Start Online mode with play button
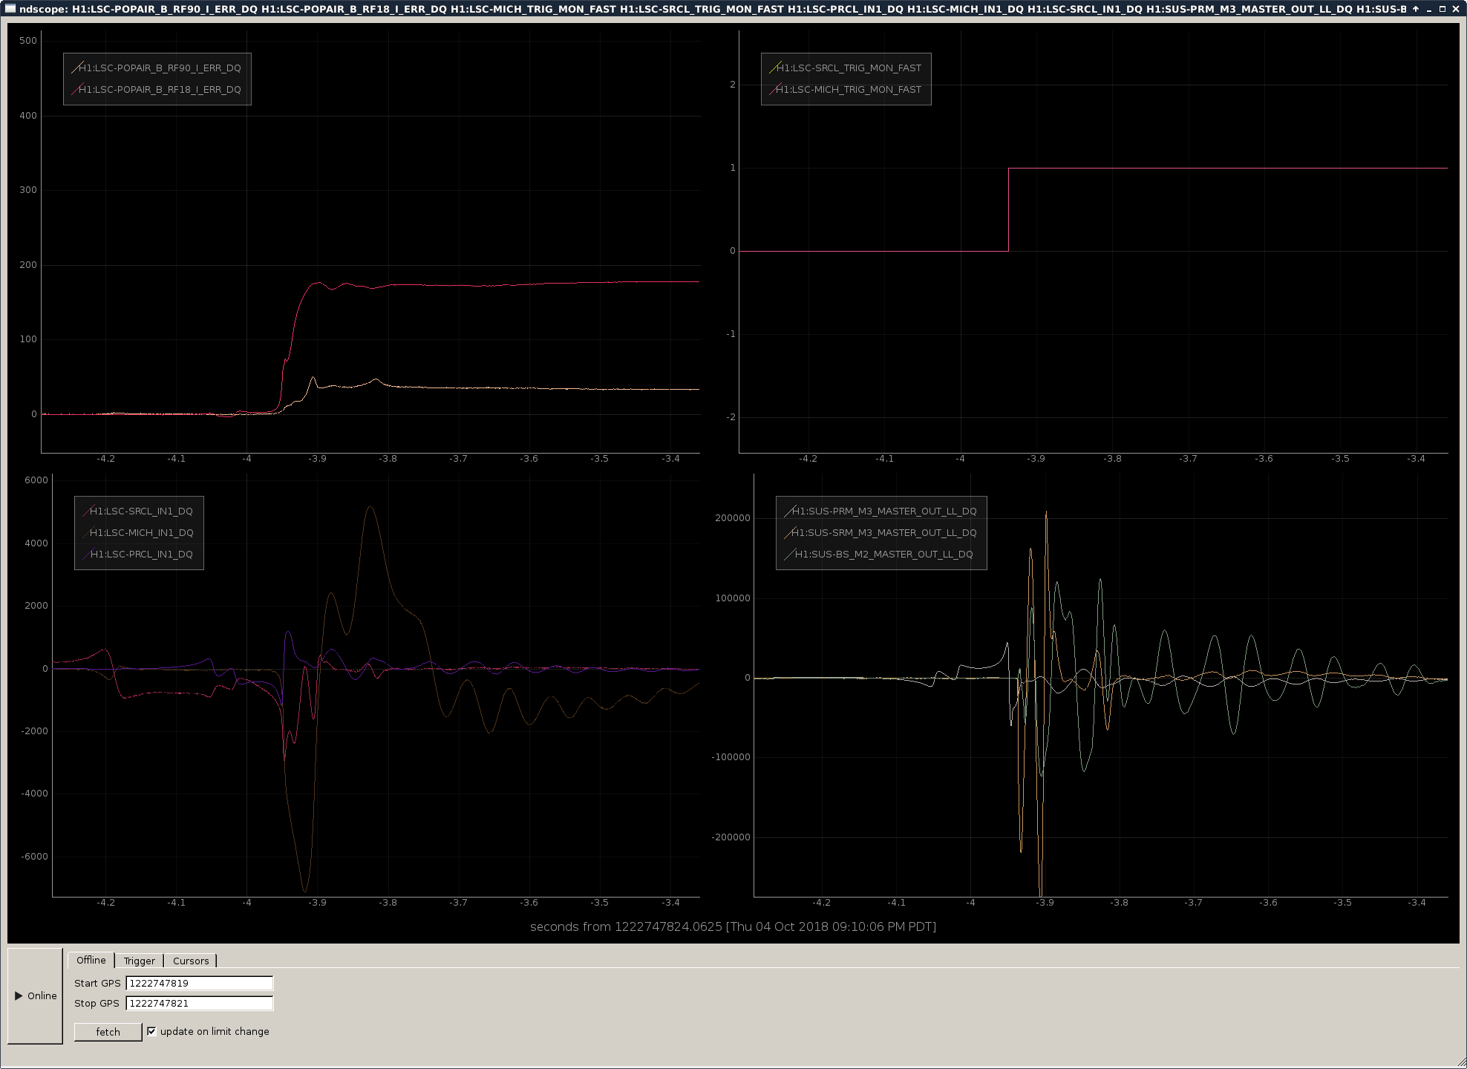 [35, 996]
